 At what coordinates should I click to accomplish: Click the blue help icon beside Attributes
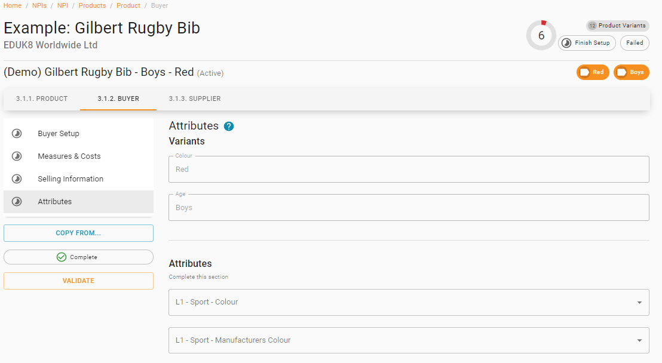pos(228,126)
